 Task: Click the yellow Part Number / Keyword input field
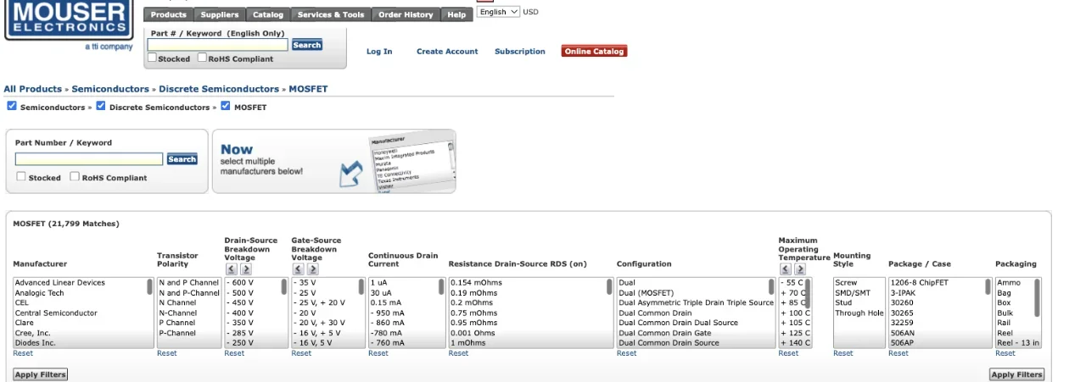point(89,159)
